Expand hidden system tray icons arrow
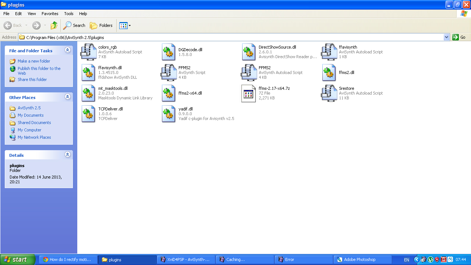The image size is (471, 265). tap(417, 259)
